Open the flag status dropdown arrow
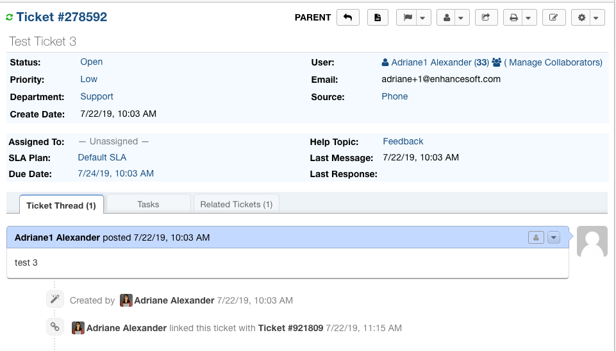 [422, 18]
